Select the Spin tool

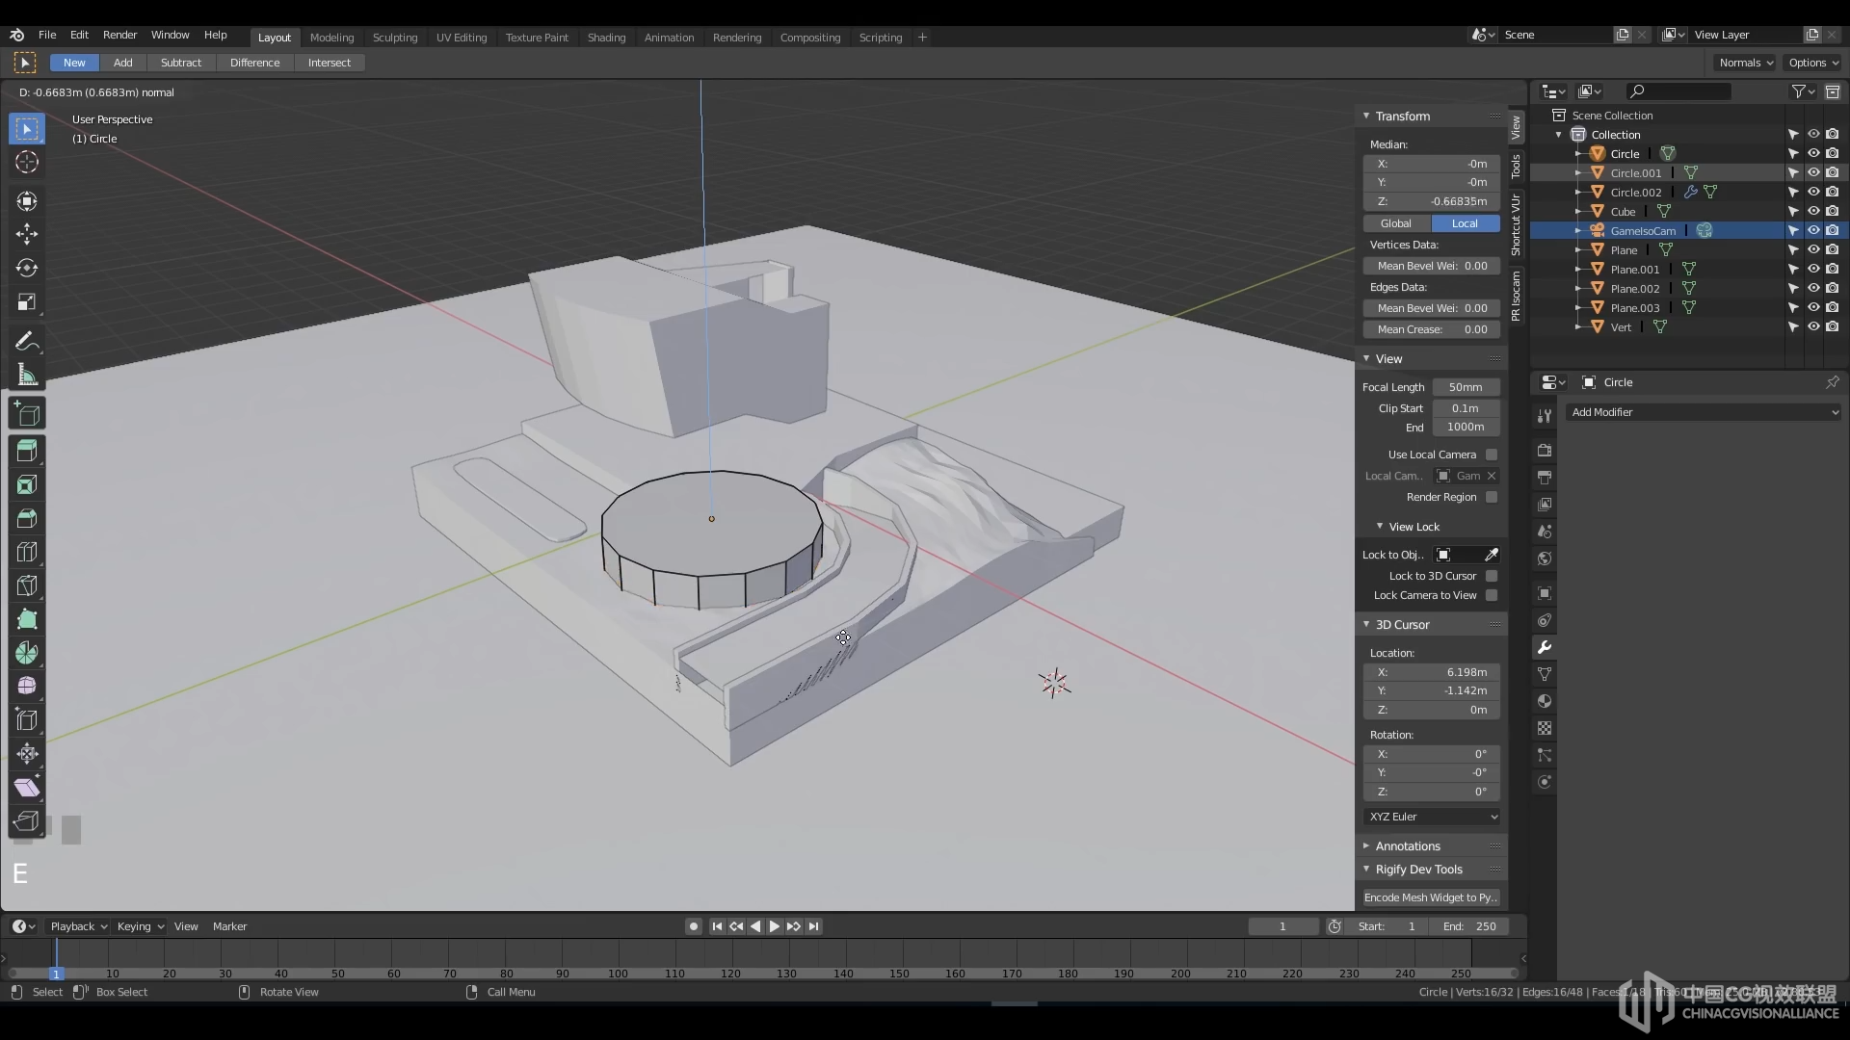pos(27,653)
